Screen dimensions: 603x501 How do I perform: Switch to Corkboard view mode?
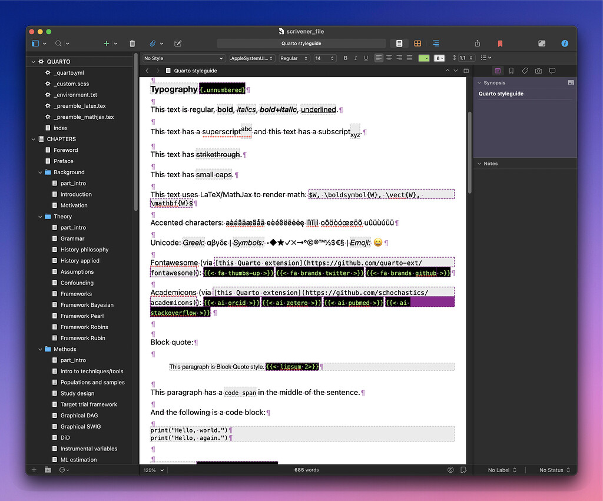(x=418, y=43)
